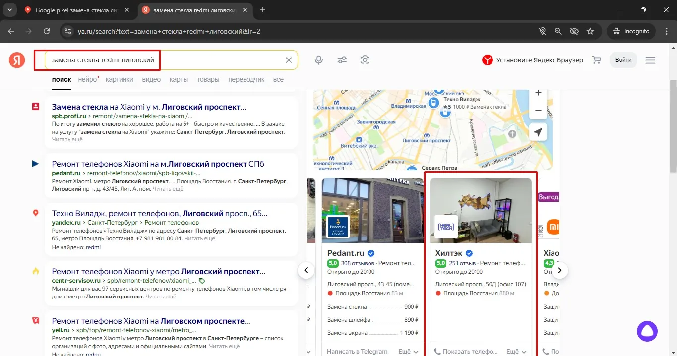Close the замена стекла redmi tab
The height and width of the screenshot is (356, 677).
pos(246,10)
